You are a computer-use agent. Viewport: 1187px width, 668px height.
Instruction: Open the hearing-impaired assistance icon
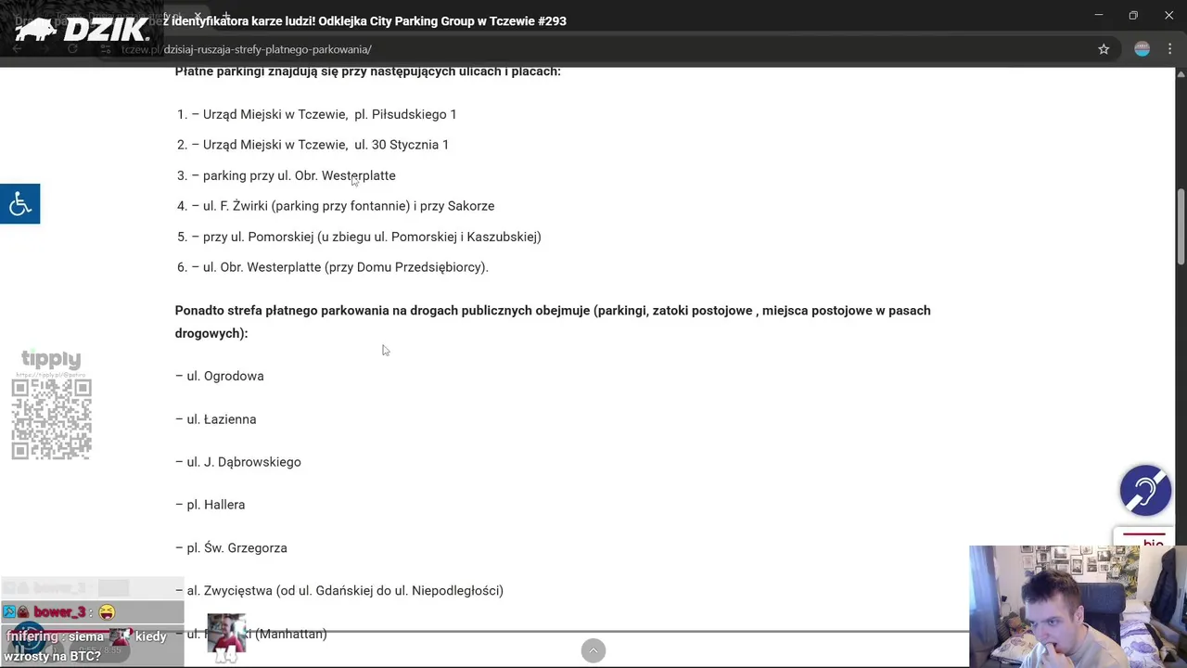pyautogui.click(x=1145, y=490)
